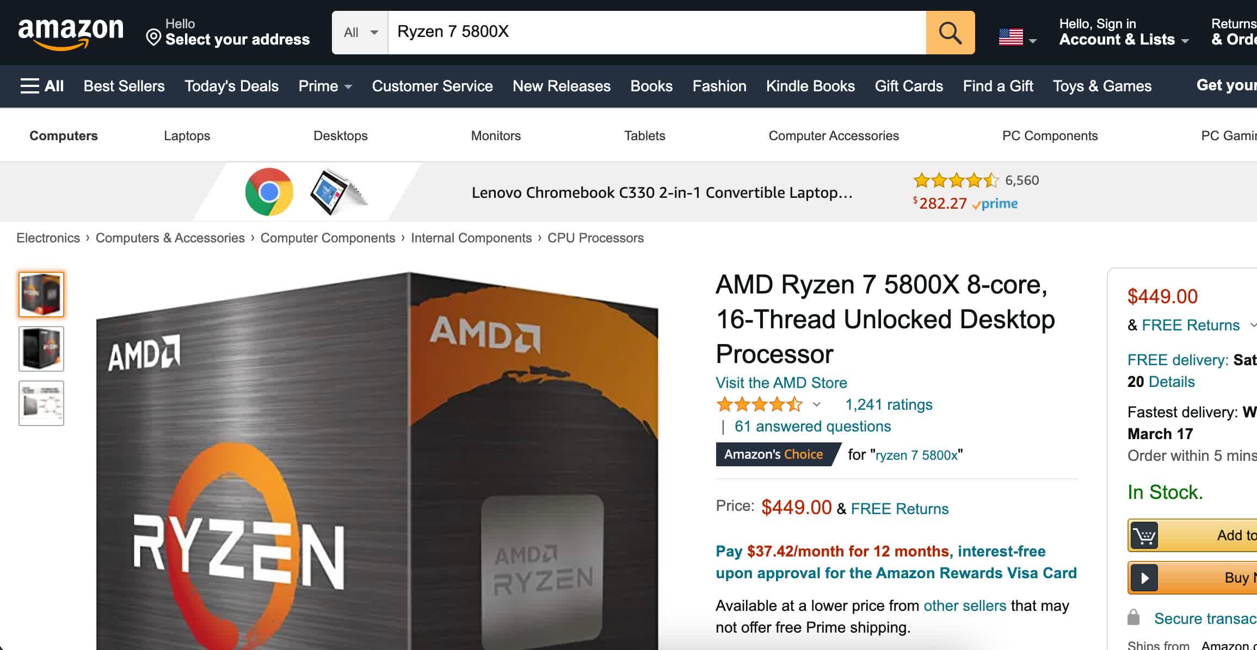Viewport: 1257px width, 650px height.
Task: Click Visit the AMD Store link
Action: click(781, 383)
